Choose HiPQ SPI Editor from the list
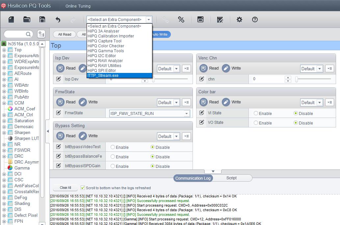This screenshot has width=340, height=225. 119,71
